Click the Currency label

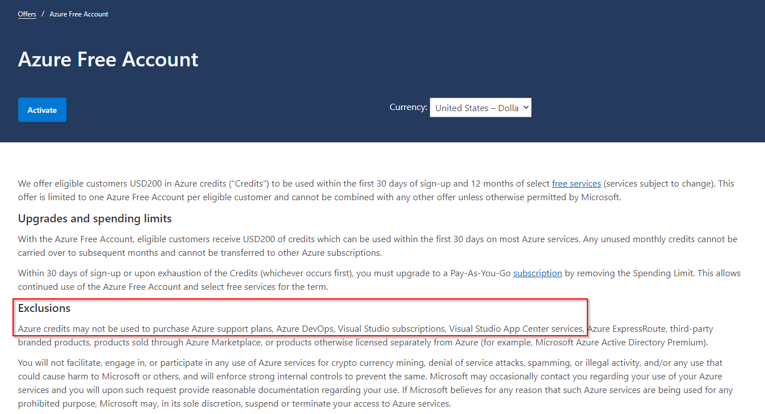point(408,107)
